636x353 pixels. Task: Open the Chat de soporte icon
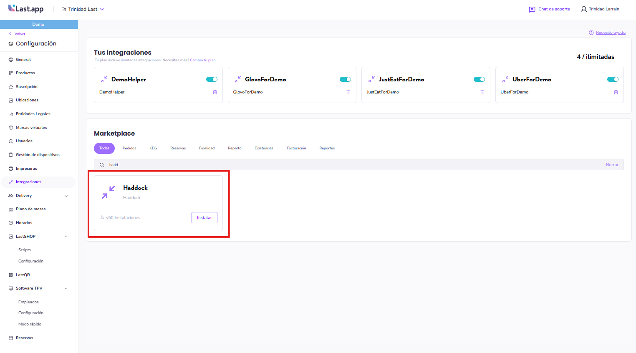point(532,9)
